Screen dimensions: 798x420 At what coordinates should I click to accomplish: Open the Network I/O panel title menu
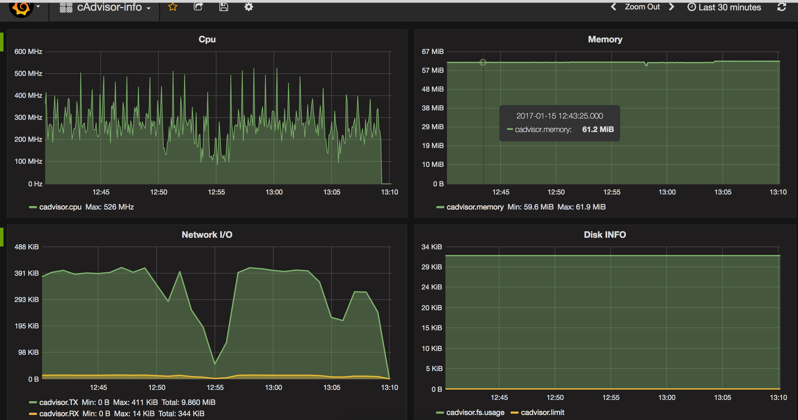coord(207,235)
